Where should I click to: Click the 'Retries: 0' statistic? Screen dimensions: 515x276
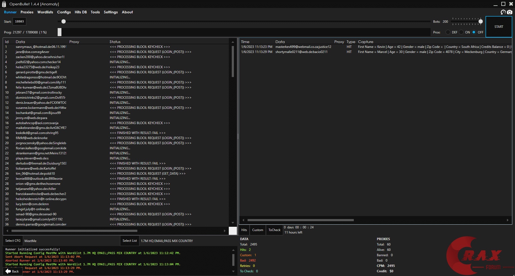click(x=247, y=266)
